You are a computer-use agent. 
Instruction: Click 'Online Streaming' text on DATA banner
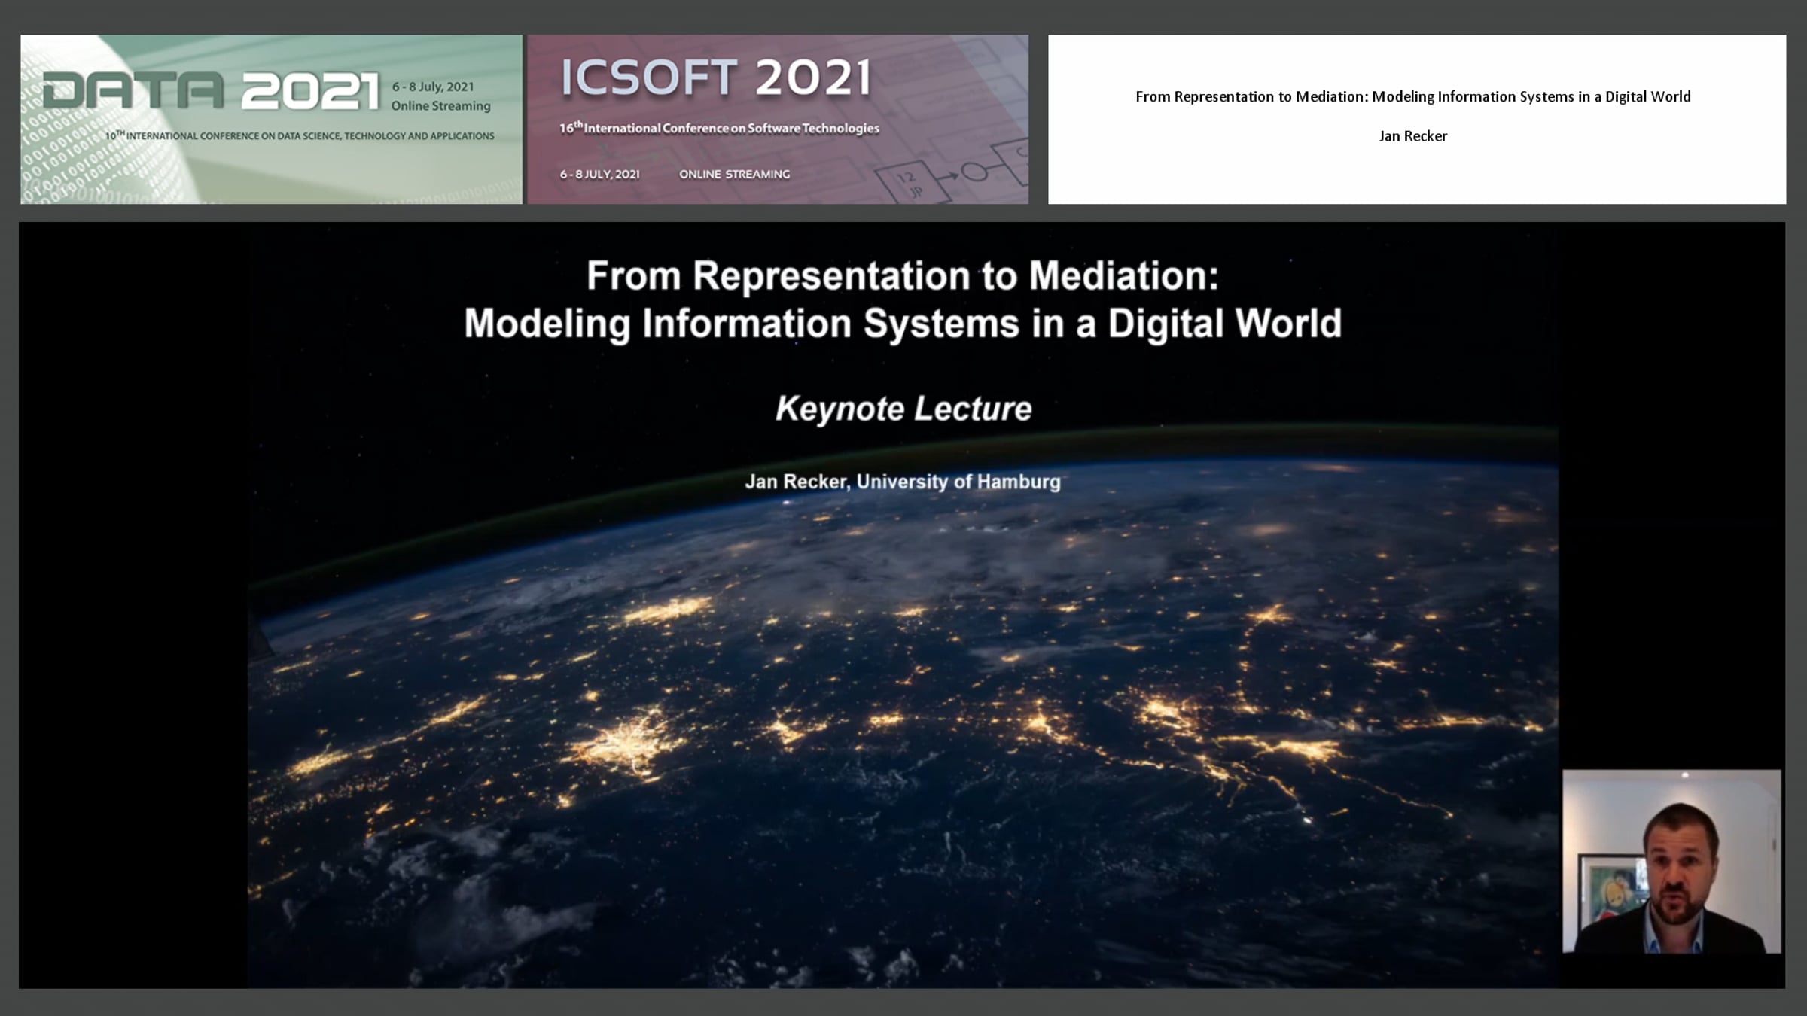[440, 106]
